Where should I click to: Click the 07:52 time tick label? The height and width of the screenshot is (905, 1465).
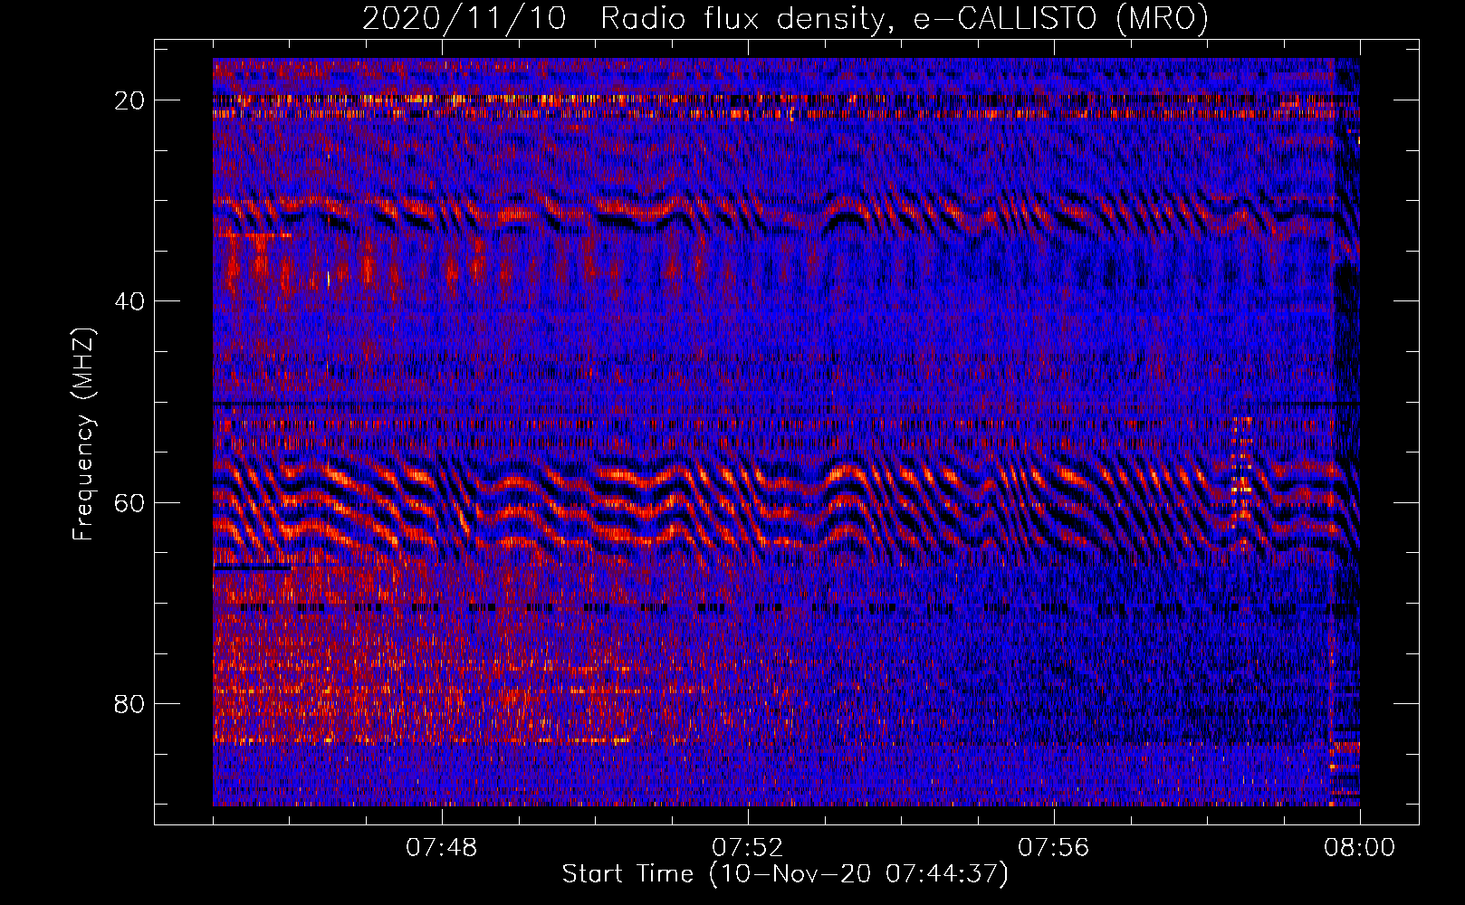pos(747,848)
